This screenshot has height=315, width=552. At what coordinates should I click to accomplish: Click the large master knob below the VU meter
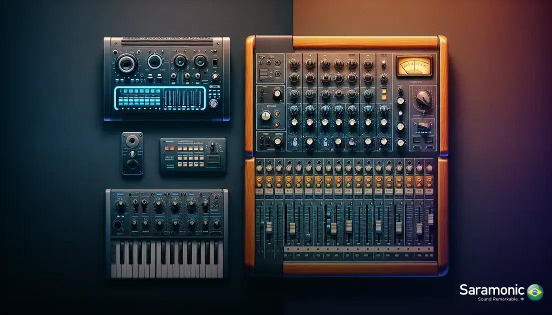tap(423, 98)
